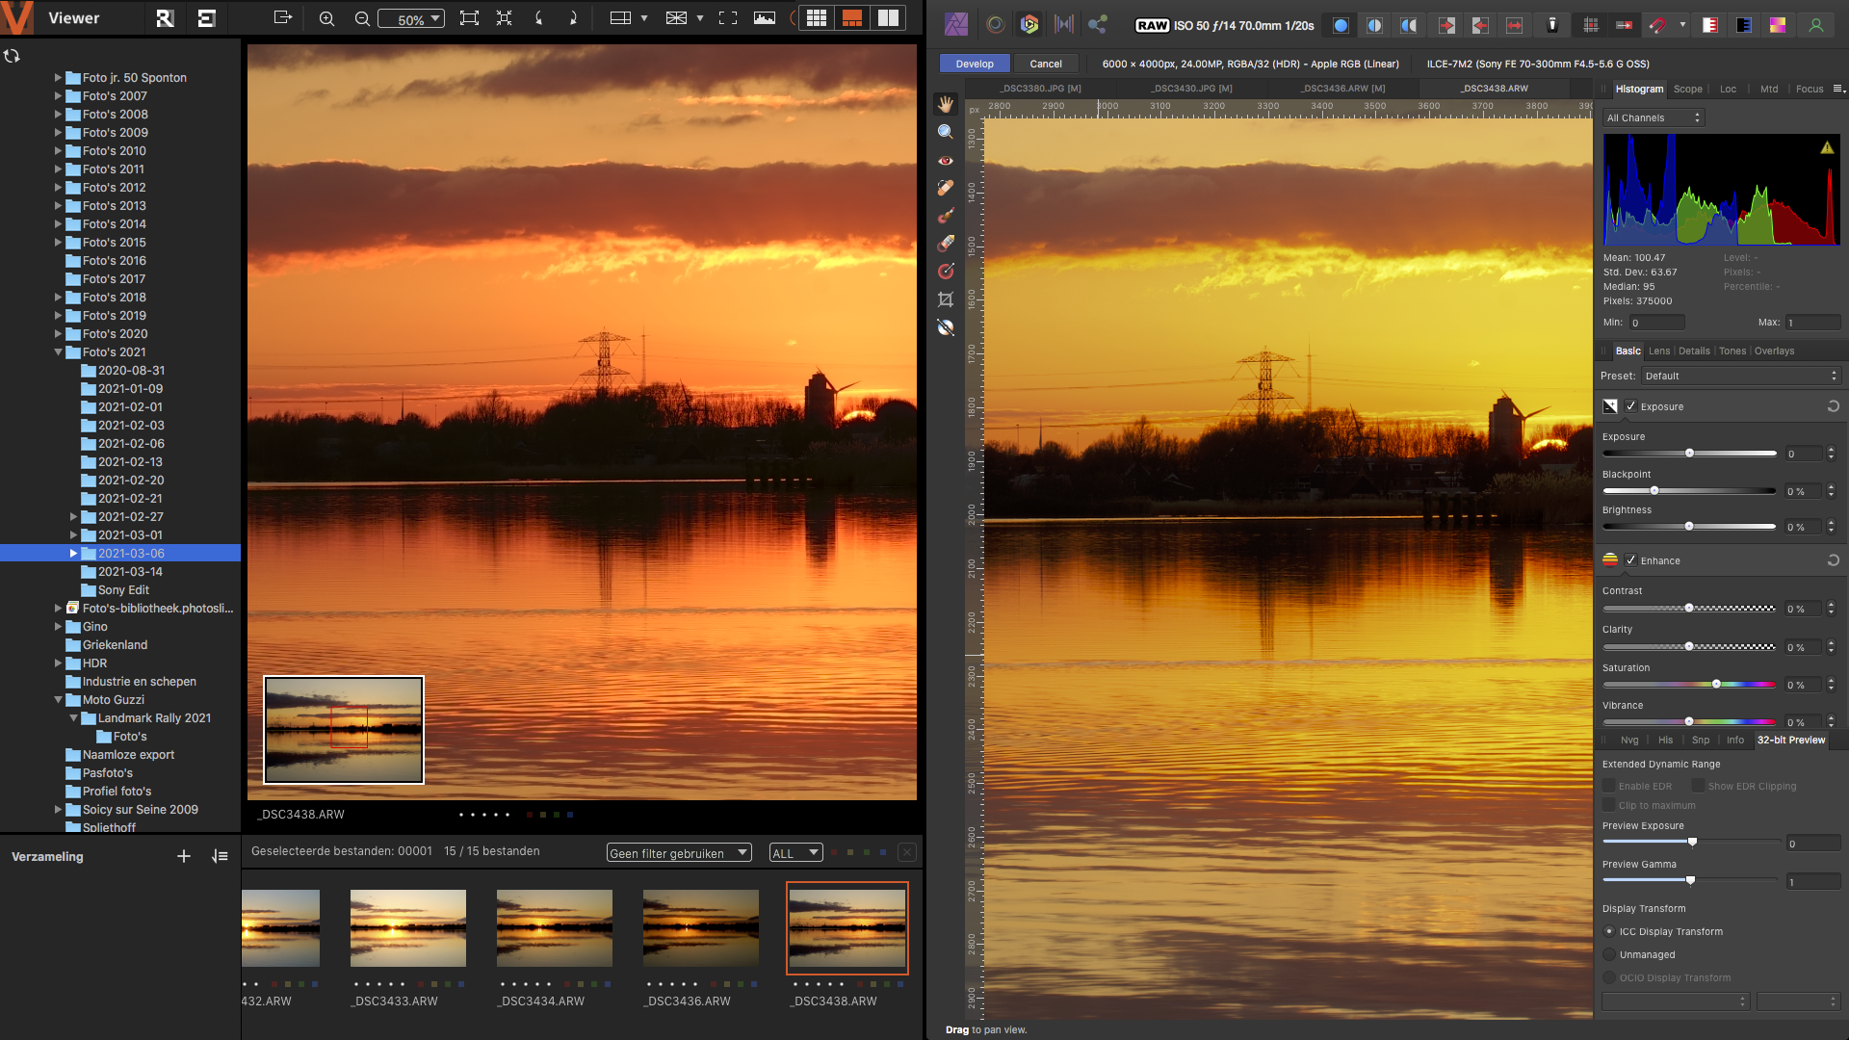Select the Red Eye Removal tool
The width and height of the screenshot is (1849, 1040).
pos(946,160)
